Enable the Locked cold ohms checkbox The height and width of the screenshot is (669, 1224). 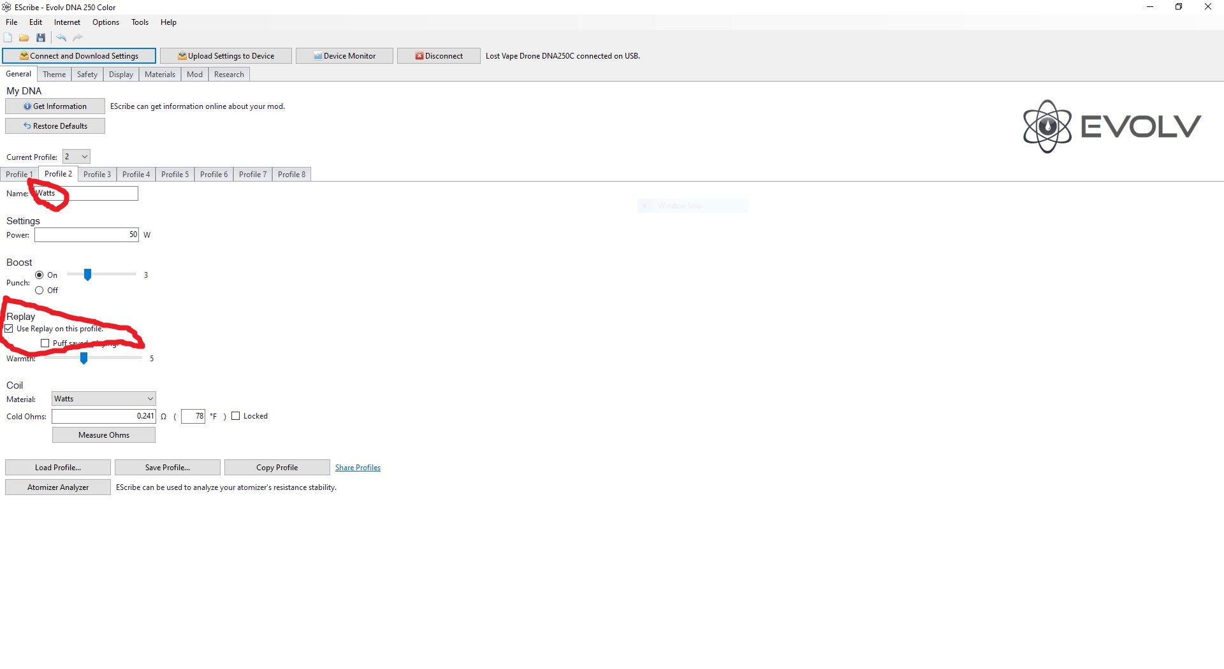[236, 416]
